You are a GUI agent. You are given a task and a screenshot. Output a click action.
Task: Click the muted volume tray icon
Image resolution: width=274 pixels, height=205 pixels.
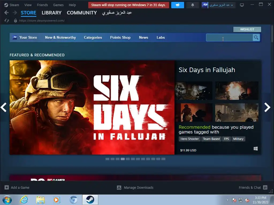[247, 200]
